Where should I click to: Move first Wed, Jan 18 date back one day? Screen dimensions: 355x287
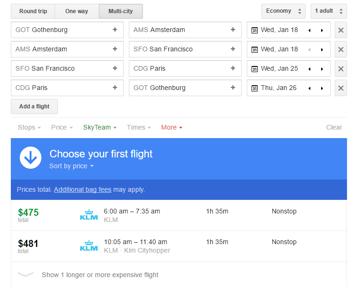pos(309,30)
